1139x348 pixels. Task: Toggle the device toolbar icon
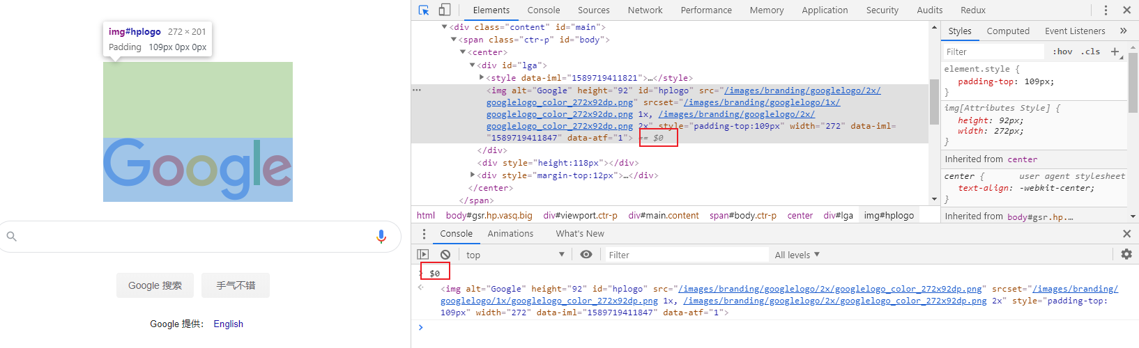click(444, 10)
